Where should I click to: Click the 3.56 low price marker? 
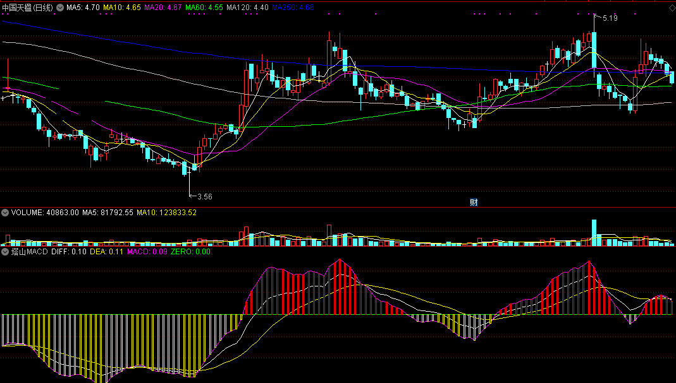point(205,197)
